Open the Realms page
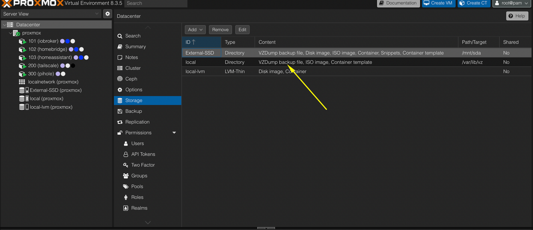The height and width of the screenshot is (230, 533). coord(147,208)
